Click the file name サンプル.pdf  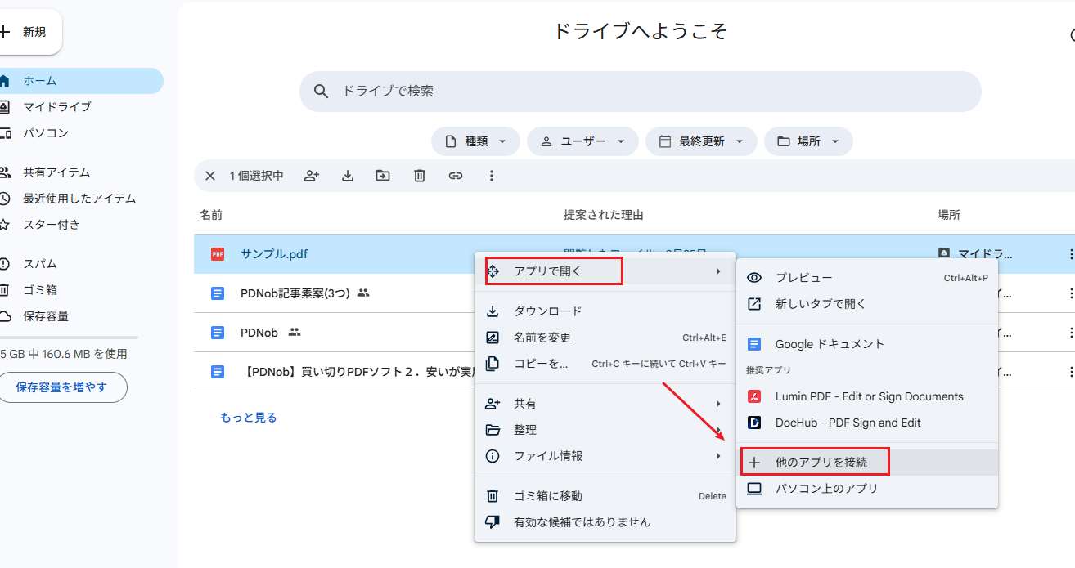(274, 254)
